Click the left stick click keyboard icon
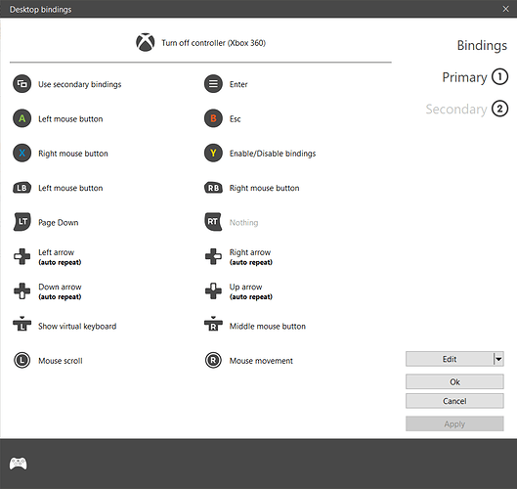This screenshot has height=489, width=517. [x=22, y=324]
